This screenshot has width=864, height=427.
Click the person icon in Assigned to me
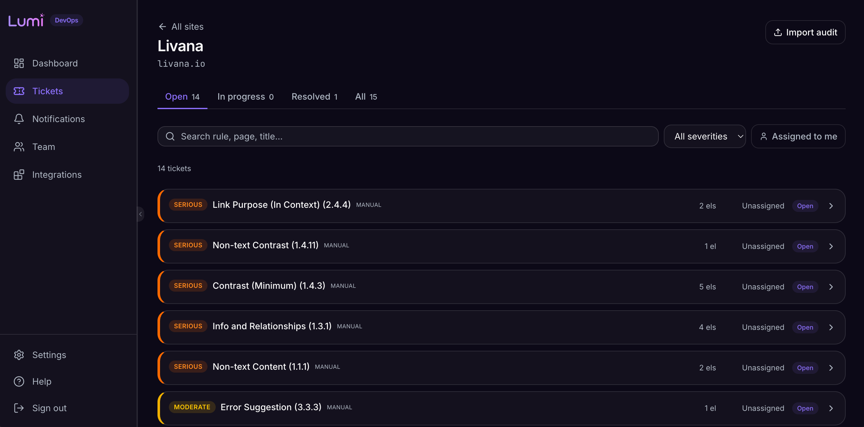pos(763,136)
